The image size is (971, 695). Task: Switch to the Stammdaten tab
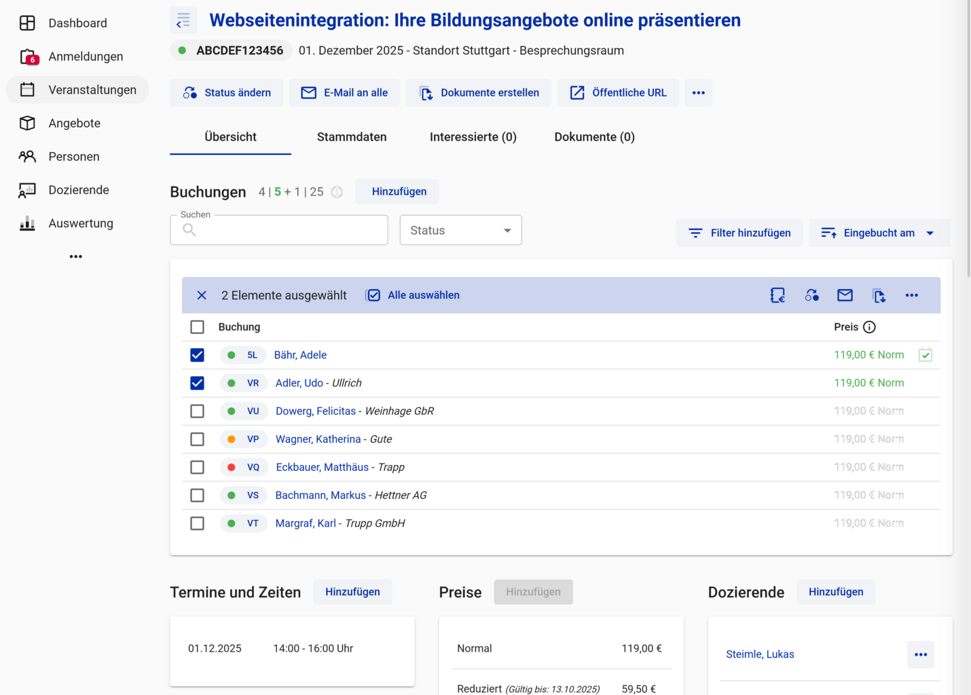click(352, 137)
